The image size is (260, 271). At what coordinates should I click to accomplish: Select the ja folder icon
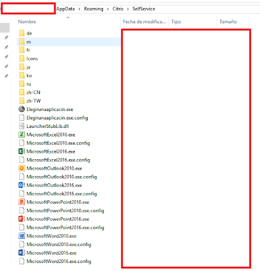(x=22, y=67)
